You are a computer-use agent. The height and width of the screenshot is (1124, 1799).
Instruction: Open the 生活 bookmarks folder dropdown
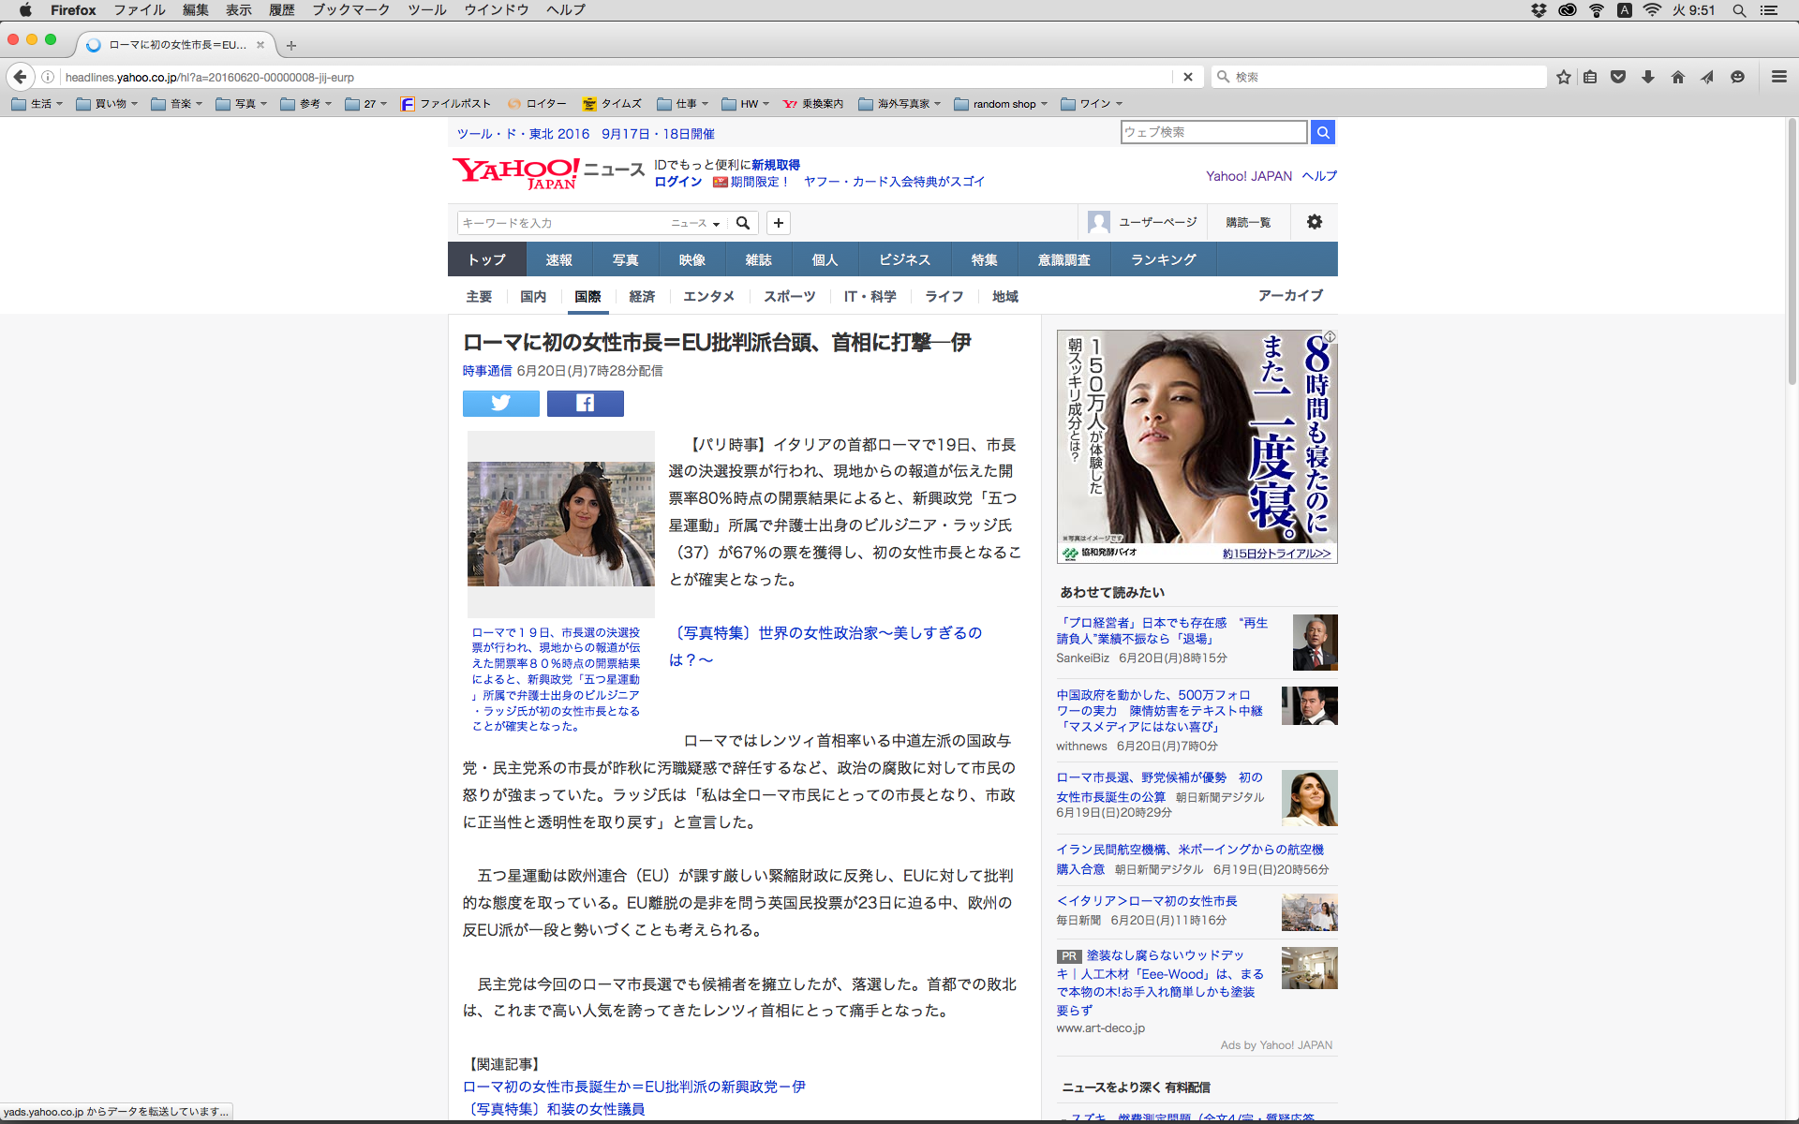tap(37, 104)
